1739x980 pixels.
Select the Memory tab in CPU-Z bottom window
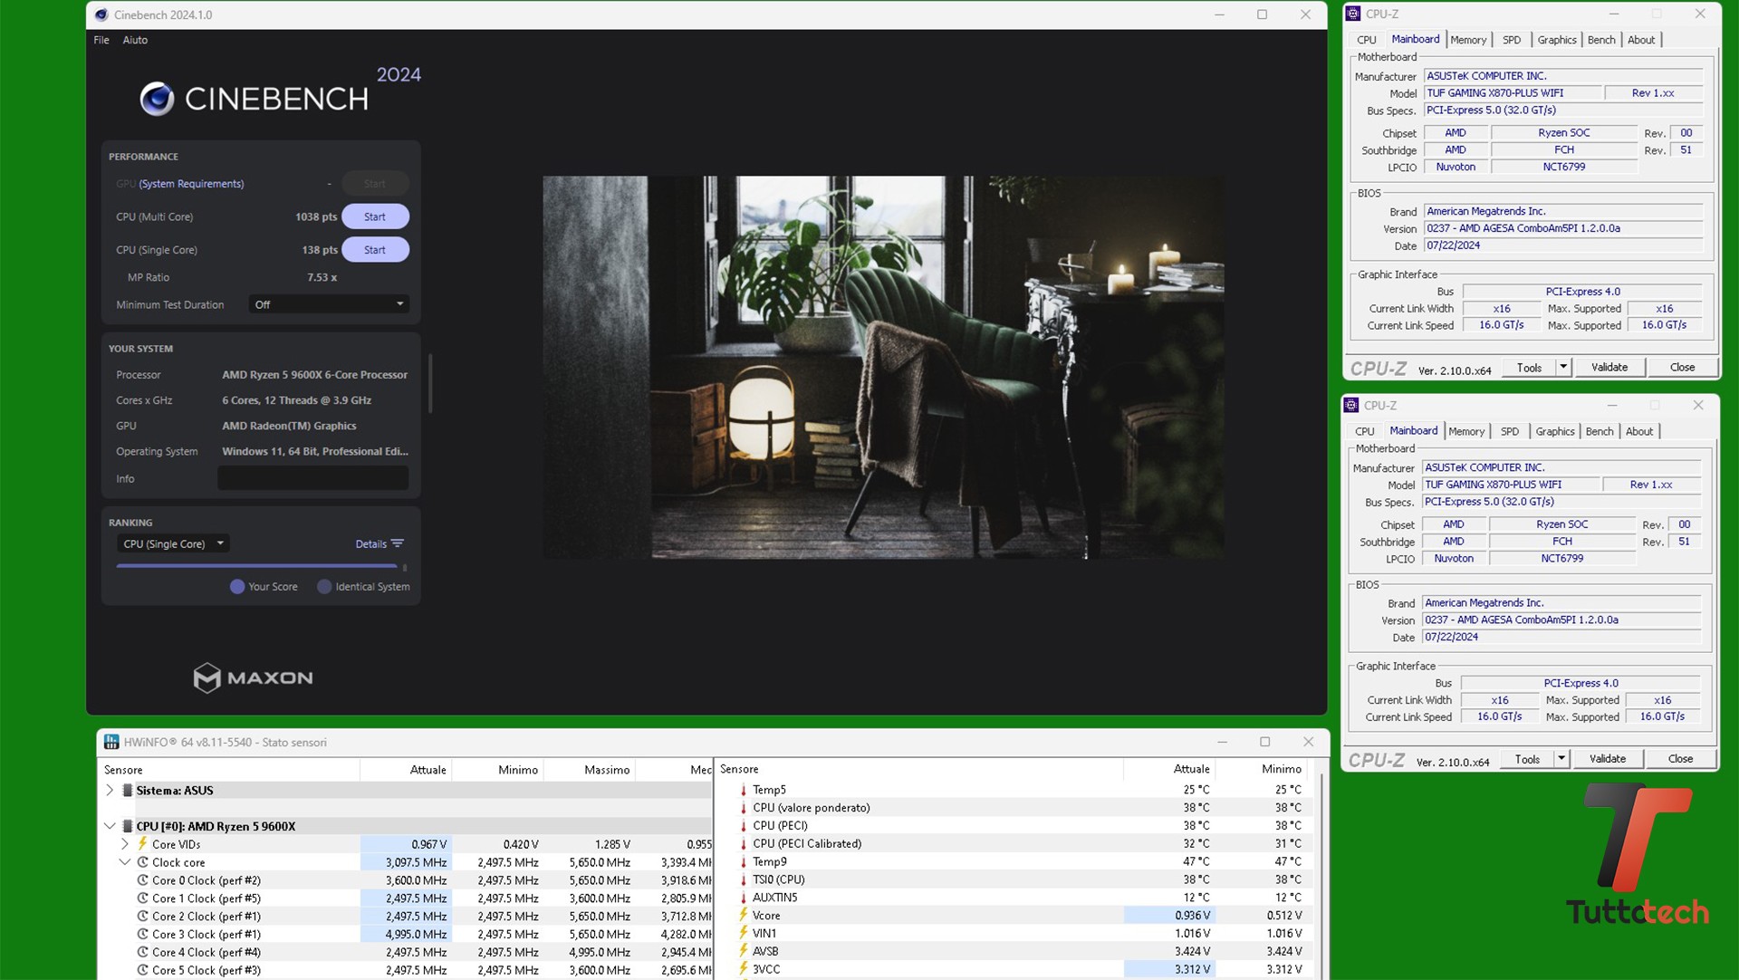coord(1466,431)
